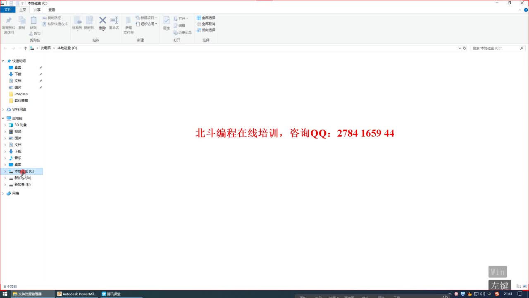Click the 重命名 rename icon
Viewport: 529px width, 298px height.
click(114, 20)
